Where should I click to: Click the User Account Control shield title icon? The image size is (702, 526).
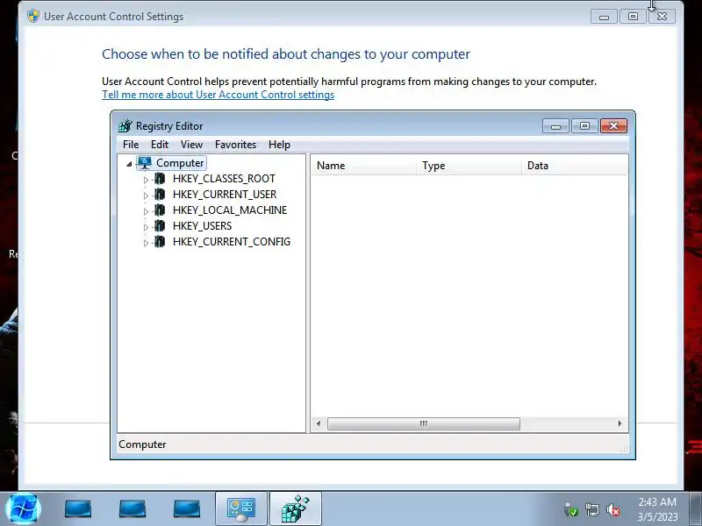[33, 16]
